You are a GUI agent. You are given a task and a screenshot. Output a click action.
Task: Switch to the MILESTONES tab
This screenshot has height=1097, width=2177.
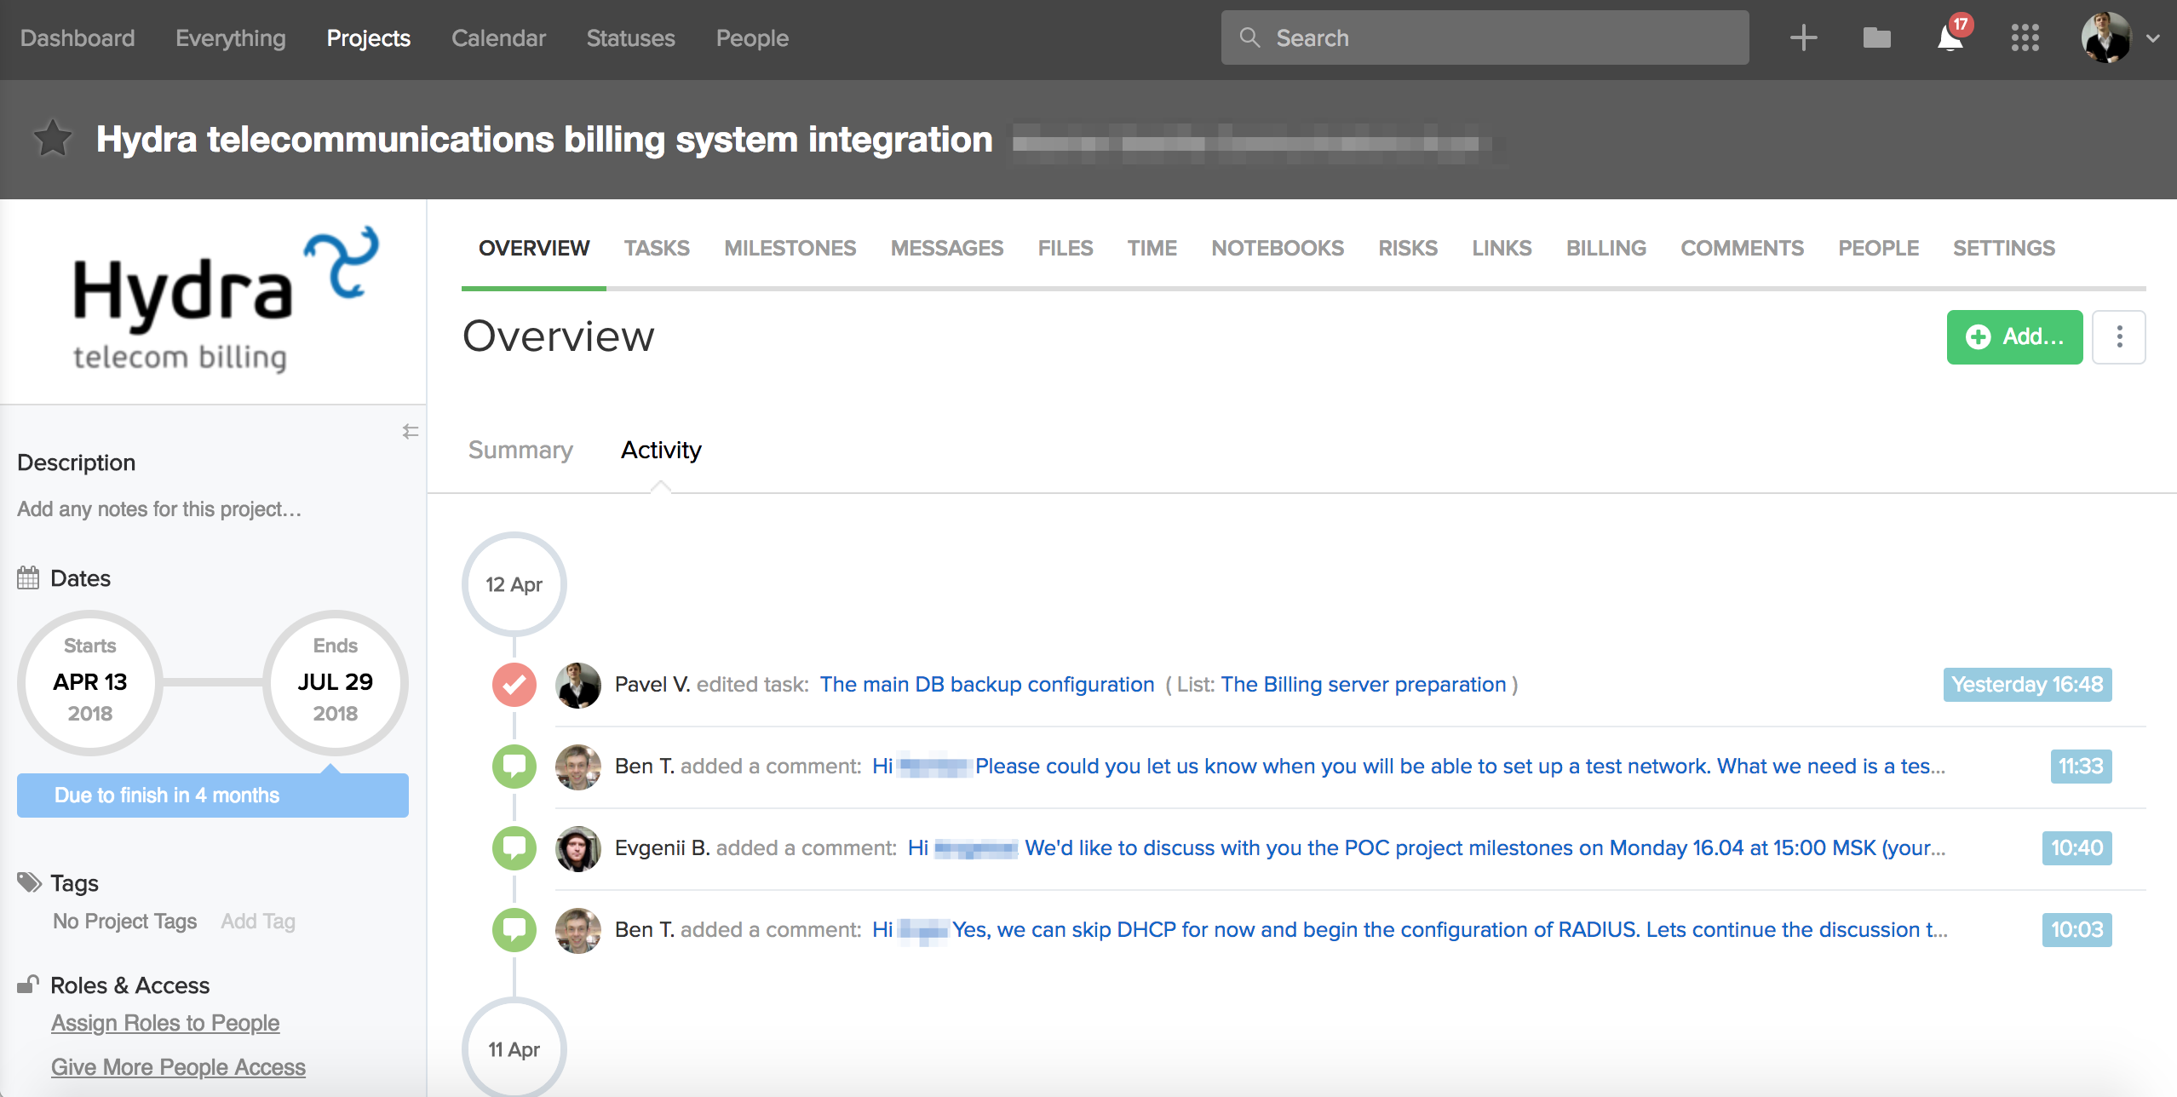coord(790,248)
